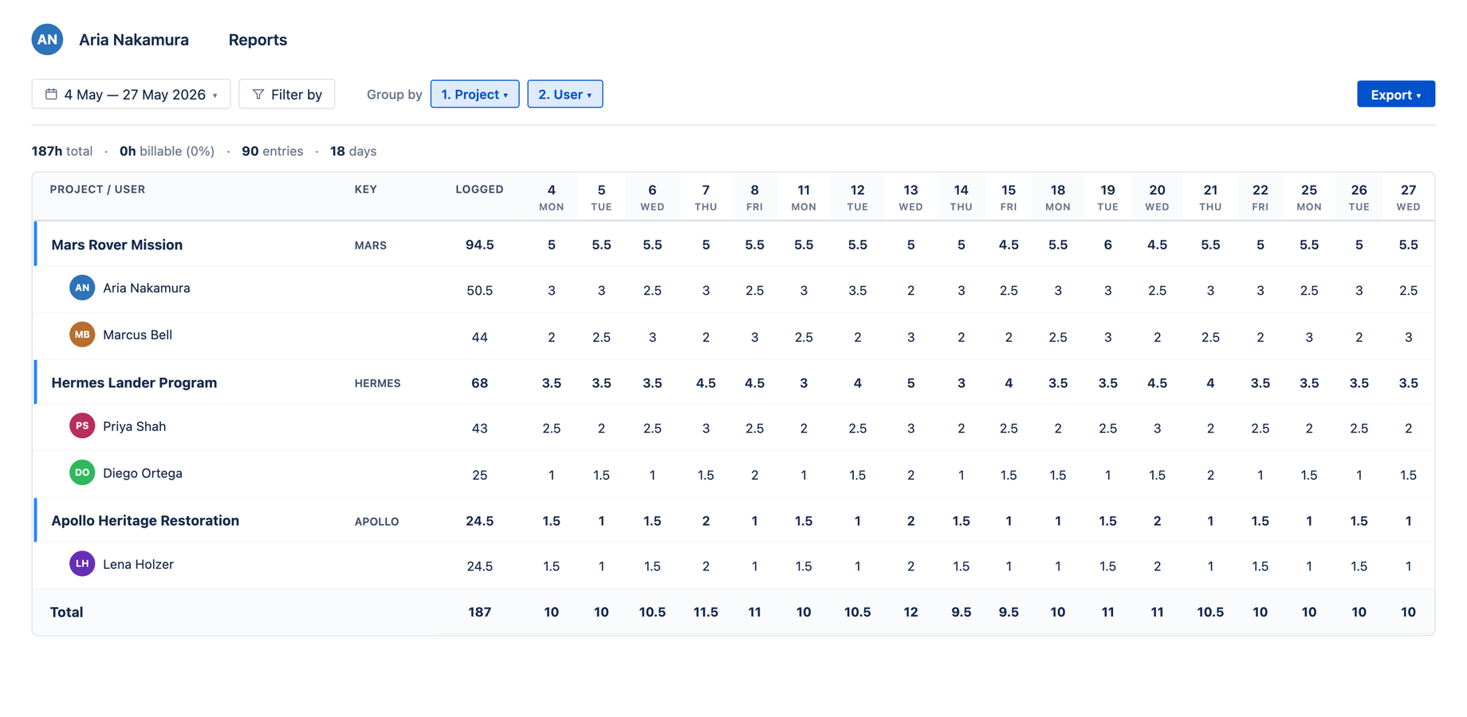Viewport: 1467px width, 717px height.
Task: Click the 13 WED day column header
Action: click(x=910, y=197)
